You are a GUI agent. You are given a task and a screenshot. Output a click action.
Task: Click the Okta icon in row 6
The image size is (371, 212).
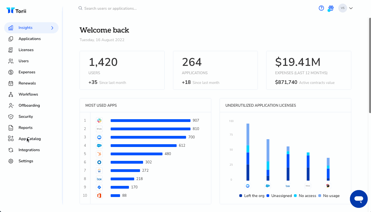pyautogui.click(x=99, y=162)
